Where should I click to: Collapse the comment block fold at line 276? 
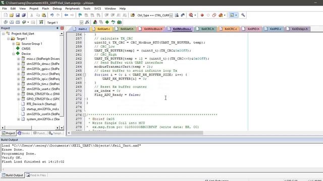click(84, 115)
